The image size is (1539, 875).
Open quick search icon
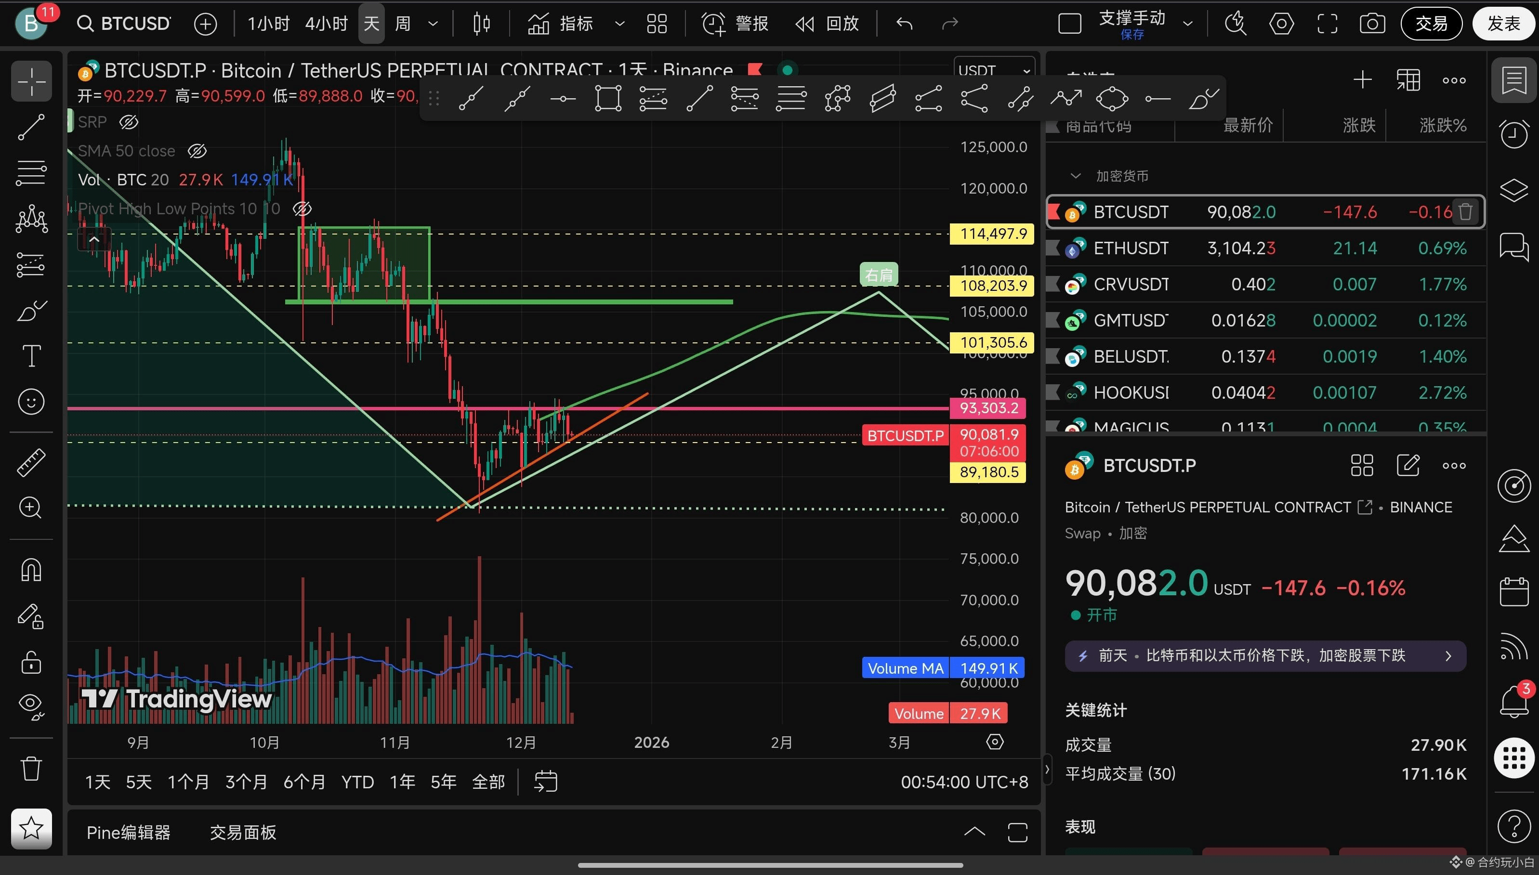click(1236, 24)
